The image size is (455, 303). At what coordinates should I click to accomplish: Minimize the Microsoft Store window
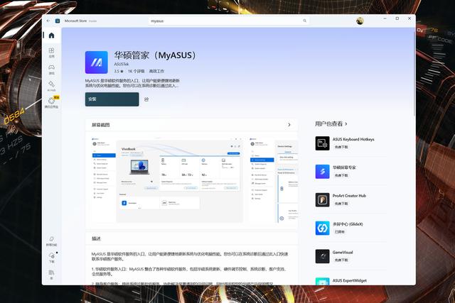385,18
